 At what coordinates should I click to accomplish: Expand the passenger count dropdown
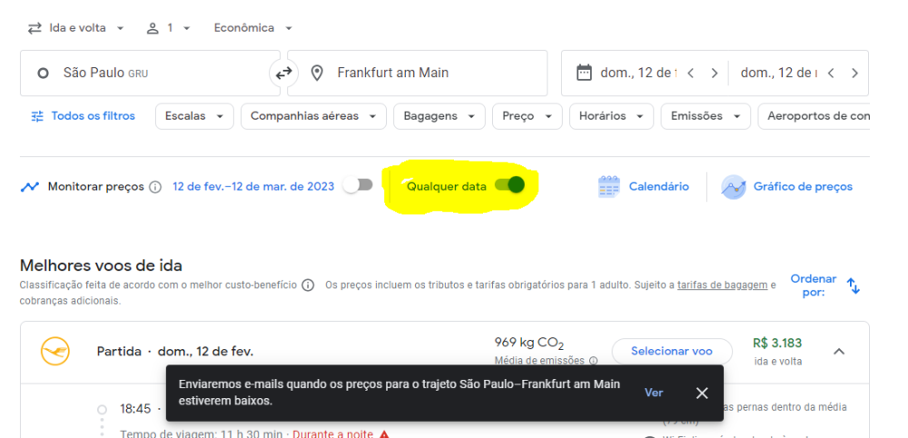click(x=169, y=28)
